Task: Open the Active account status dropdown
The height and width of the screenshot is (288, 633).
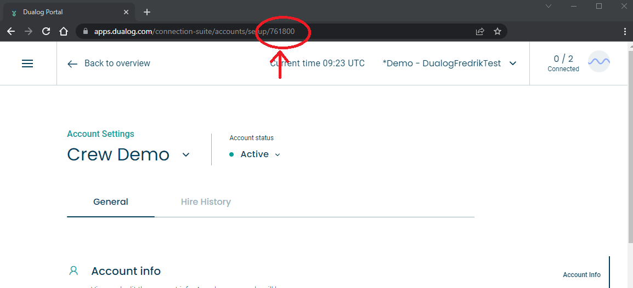Action: click(261, 154)
